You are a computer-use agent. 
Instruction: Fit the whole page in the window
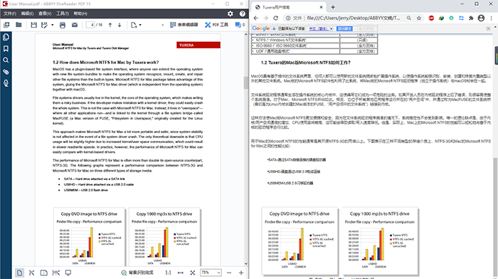(x=193, y=273)
